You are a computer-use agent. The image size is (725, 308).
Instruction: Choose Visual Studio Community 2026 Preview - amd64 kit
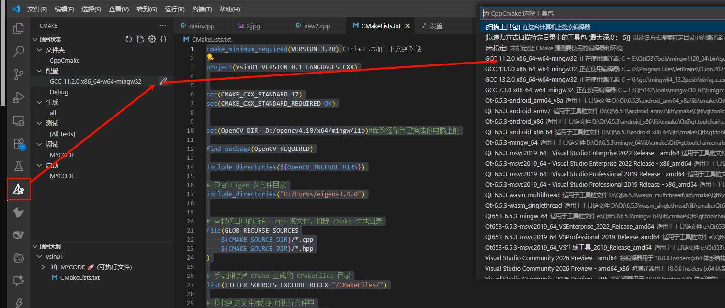602,258
